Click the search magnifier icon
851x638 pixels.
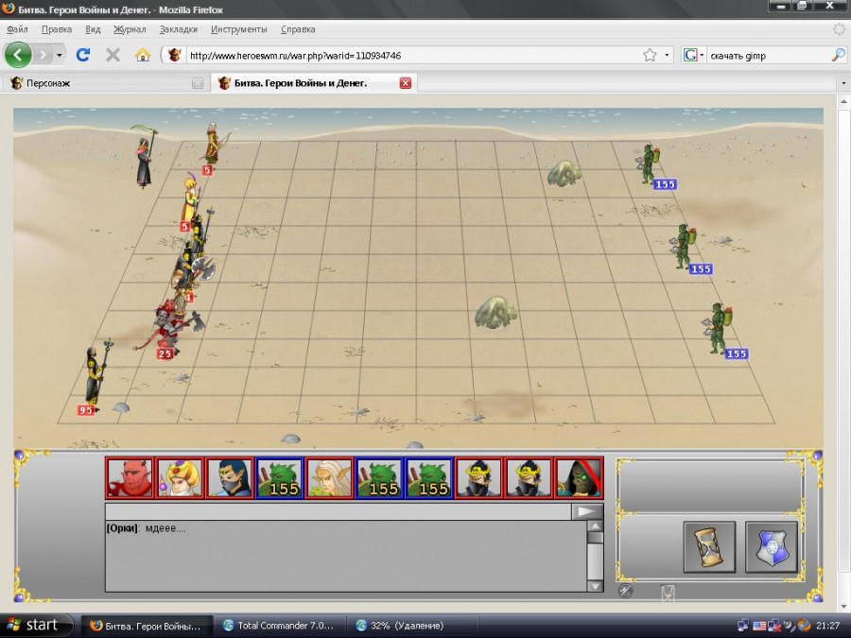tap(838, 55)
